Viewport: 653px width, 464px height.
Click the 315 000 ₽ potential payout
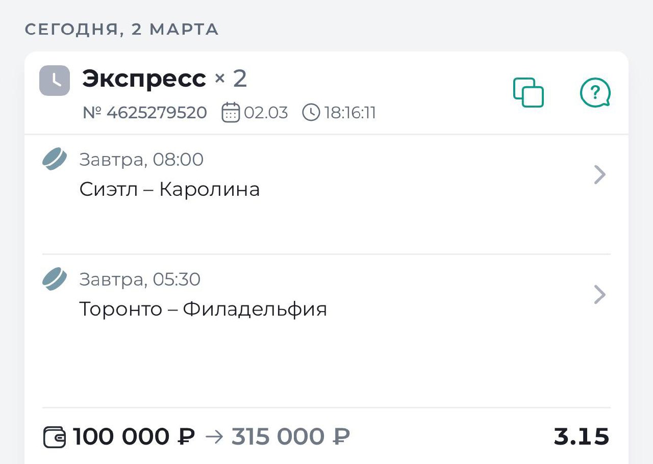[x=291, y=437]
